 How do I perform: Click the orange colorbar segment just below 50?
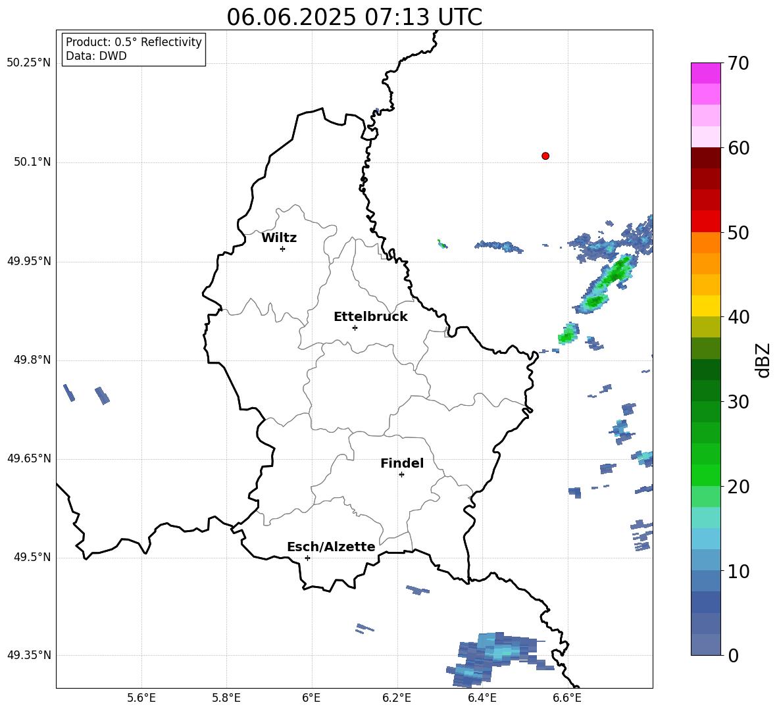pyautogui.click(x=705, y=242)
